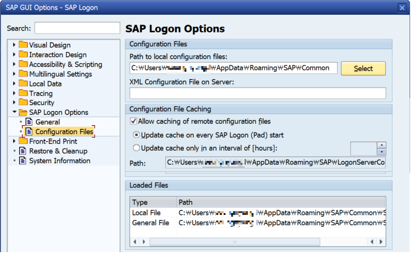Click the Loaded Files horizontal scrollbar thumb
Screen dimensions: 411x254
pyautogui.click(x=234, y=242)
